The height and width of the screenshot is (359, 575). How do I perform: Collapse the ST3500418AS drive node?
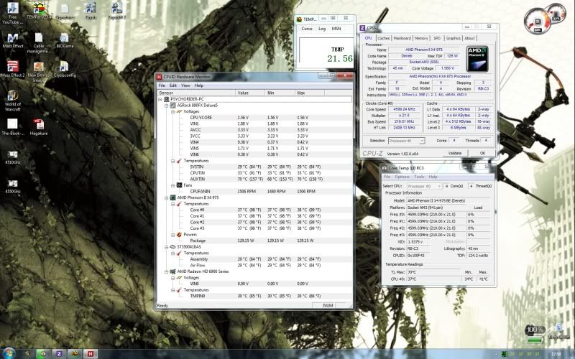click(x=167, y=247)
